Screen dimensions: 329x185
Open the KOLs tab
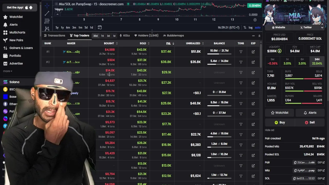pyautogui.click(x=124, y=35)
